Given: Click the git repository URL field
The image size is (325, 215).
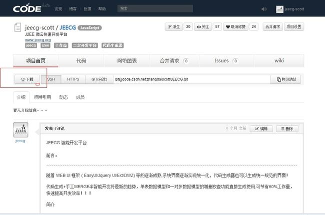Looking at the screenshot, I should click(x=192, y=79).
